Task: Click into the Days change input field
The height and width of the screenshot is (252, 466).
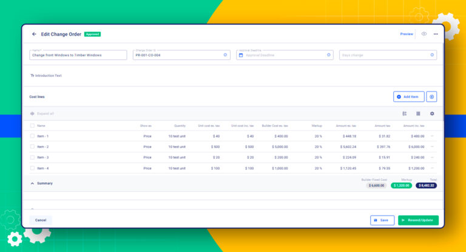Action: (388, 55)
